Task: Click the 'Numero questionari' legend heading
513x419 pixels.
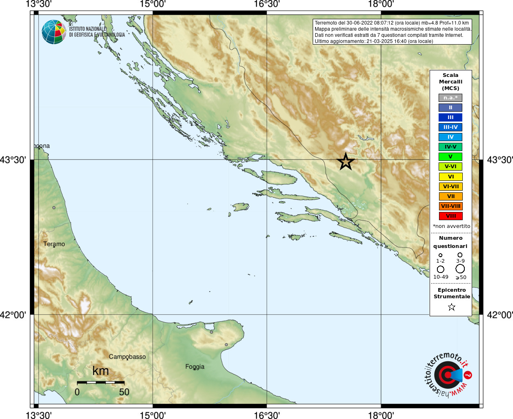Action: 450,242
